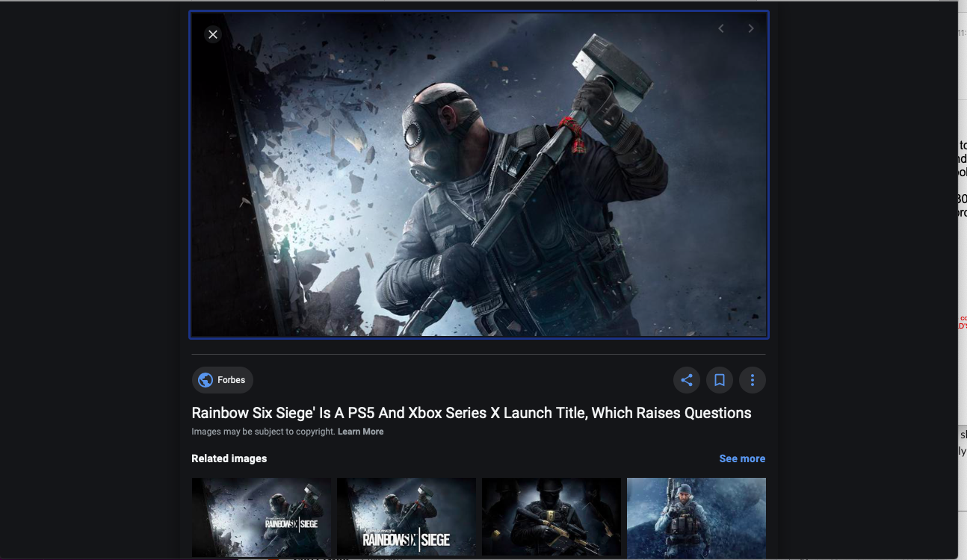Open the Rainbow Six Siege article title link
The width and height of the screenshot is (967, 560).
point(471,413)
